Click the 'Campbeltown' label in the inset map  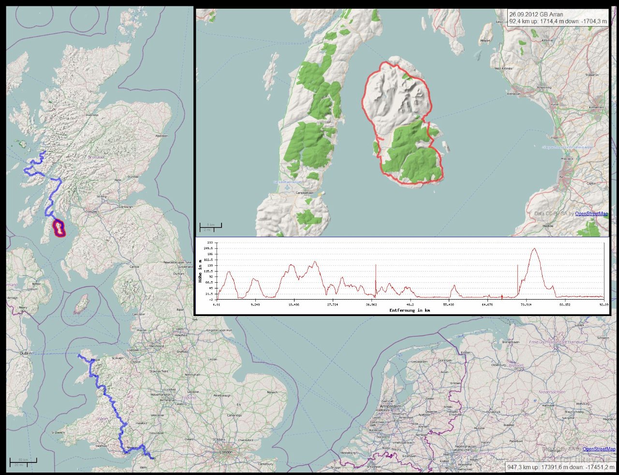(x=304, y=193)
